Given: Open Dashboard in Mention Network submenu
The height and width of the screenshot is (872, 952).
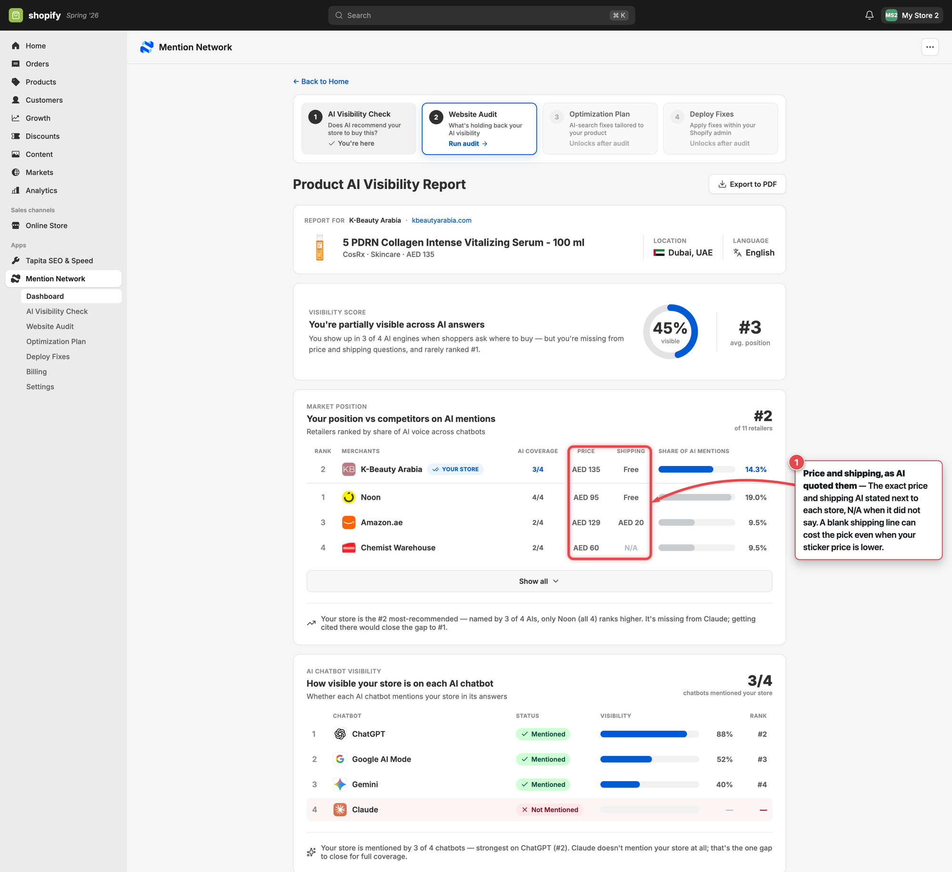Looking at the screenshot, I should pyautogui.click(x=71, y=296).
